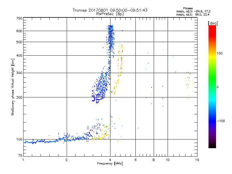Click the colorbar tick label '0'

tap(217, 87)
